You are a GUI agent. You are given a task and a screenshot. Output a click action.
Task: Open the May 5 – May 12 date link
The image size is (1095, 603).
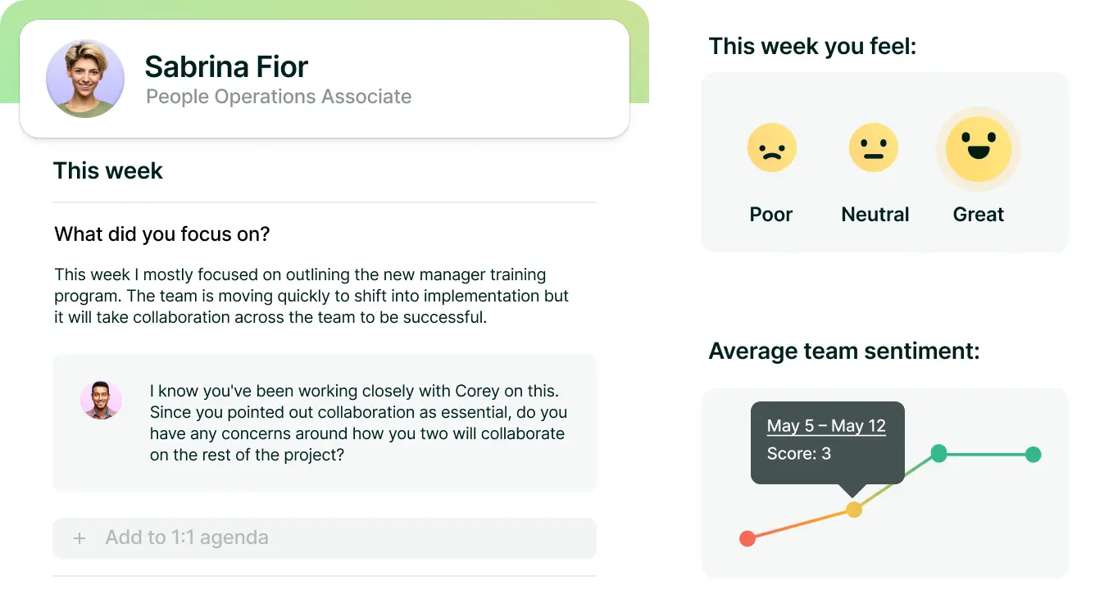(826, 426)
